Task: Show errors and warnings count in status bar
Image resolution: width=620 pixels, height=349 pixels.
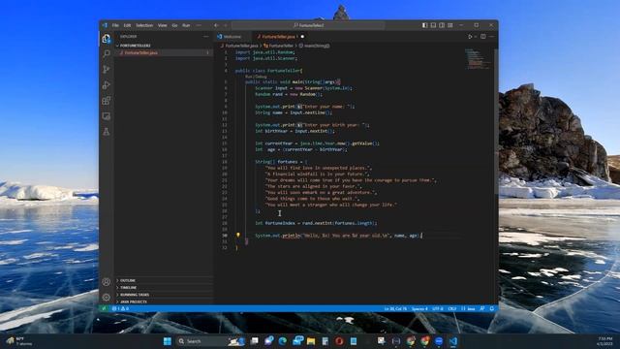Action: click(x=120, y=308)
